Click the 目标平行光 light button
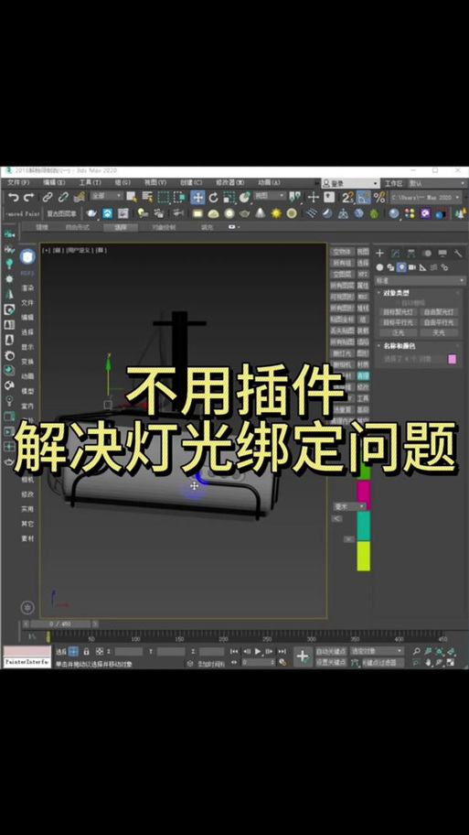 pyautogui.click(x=399, y=322)
